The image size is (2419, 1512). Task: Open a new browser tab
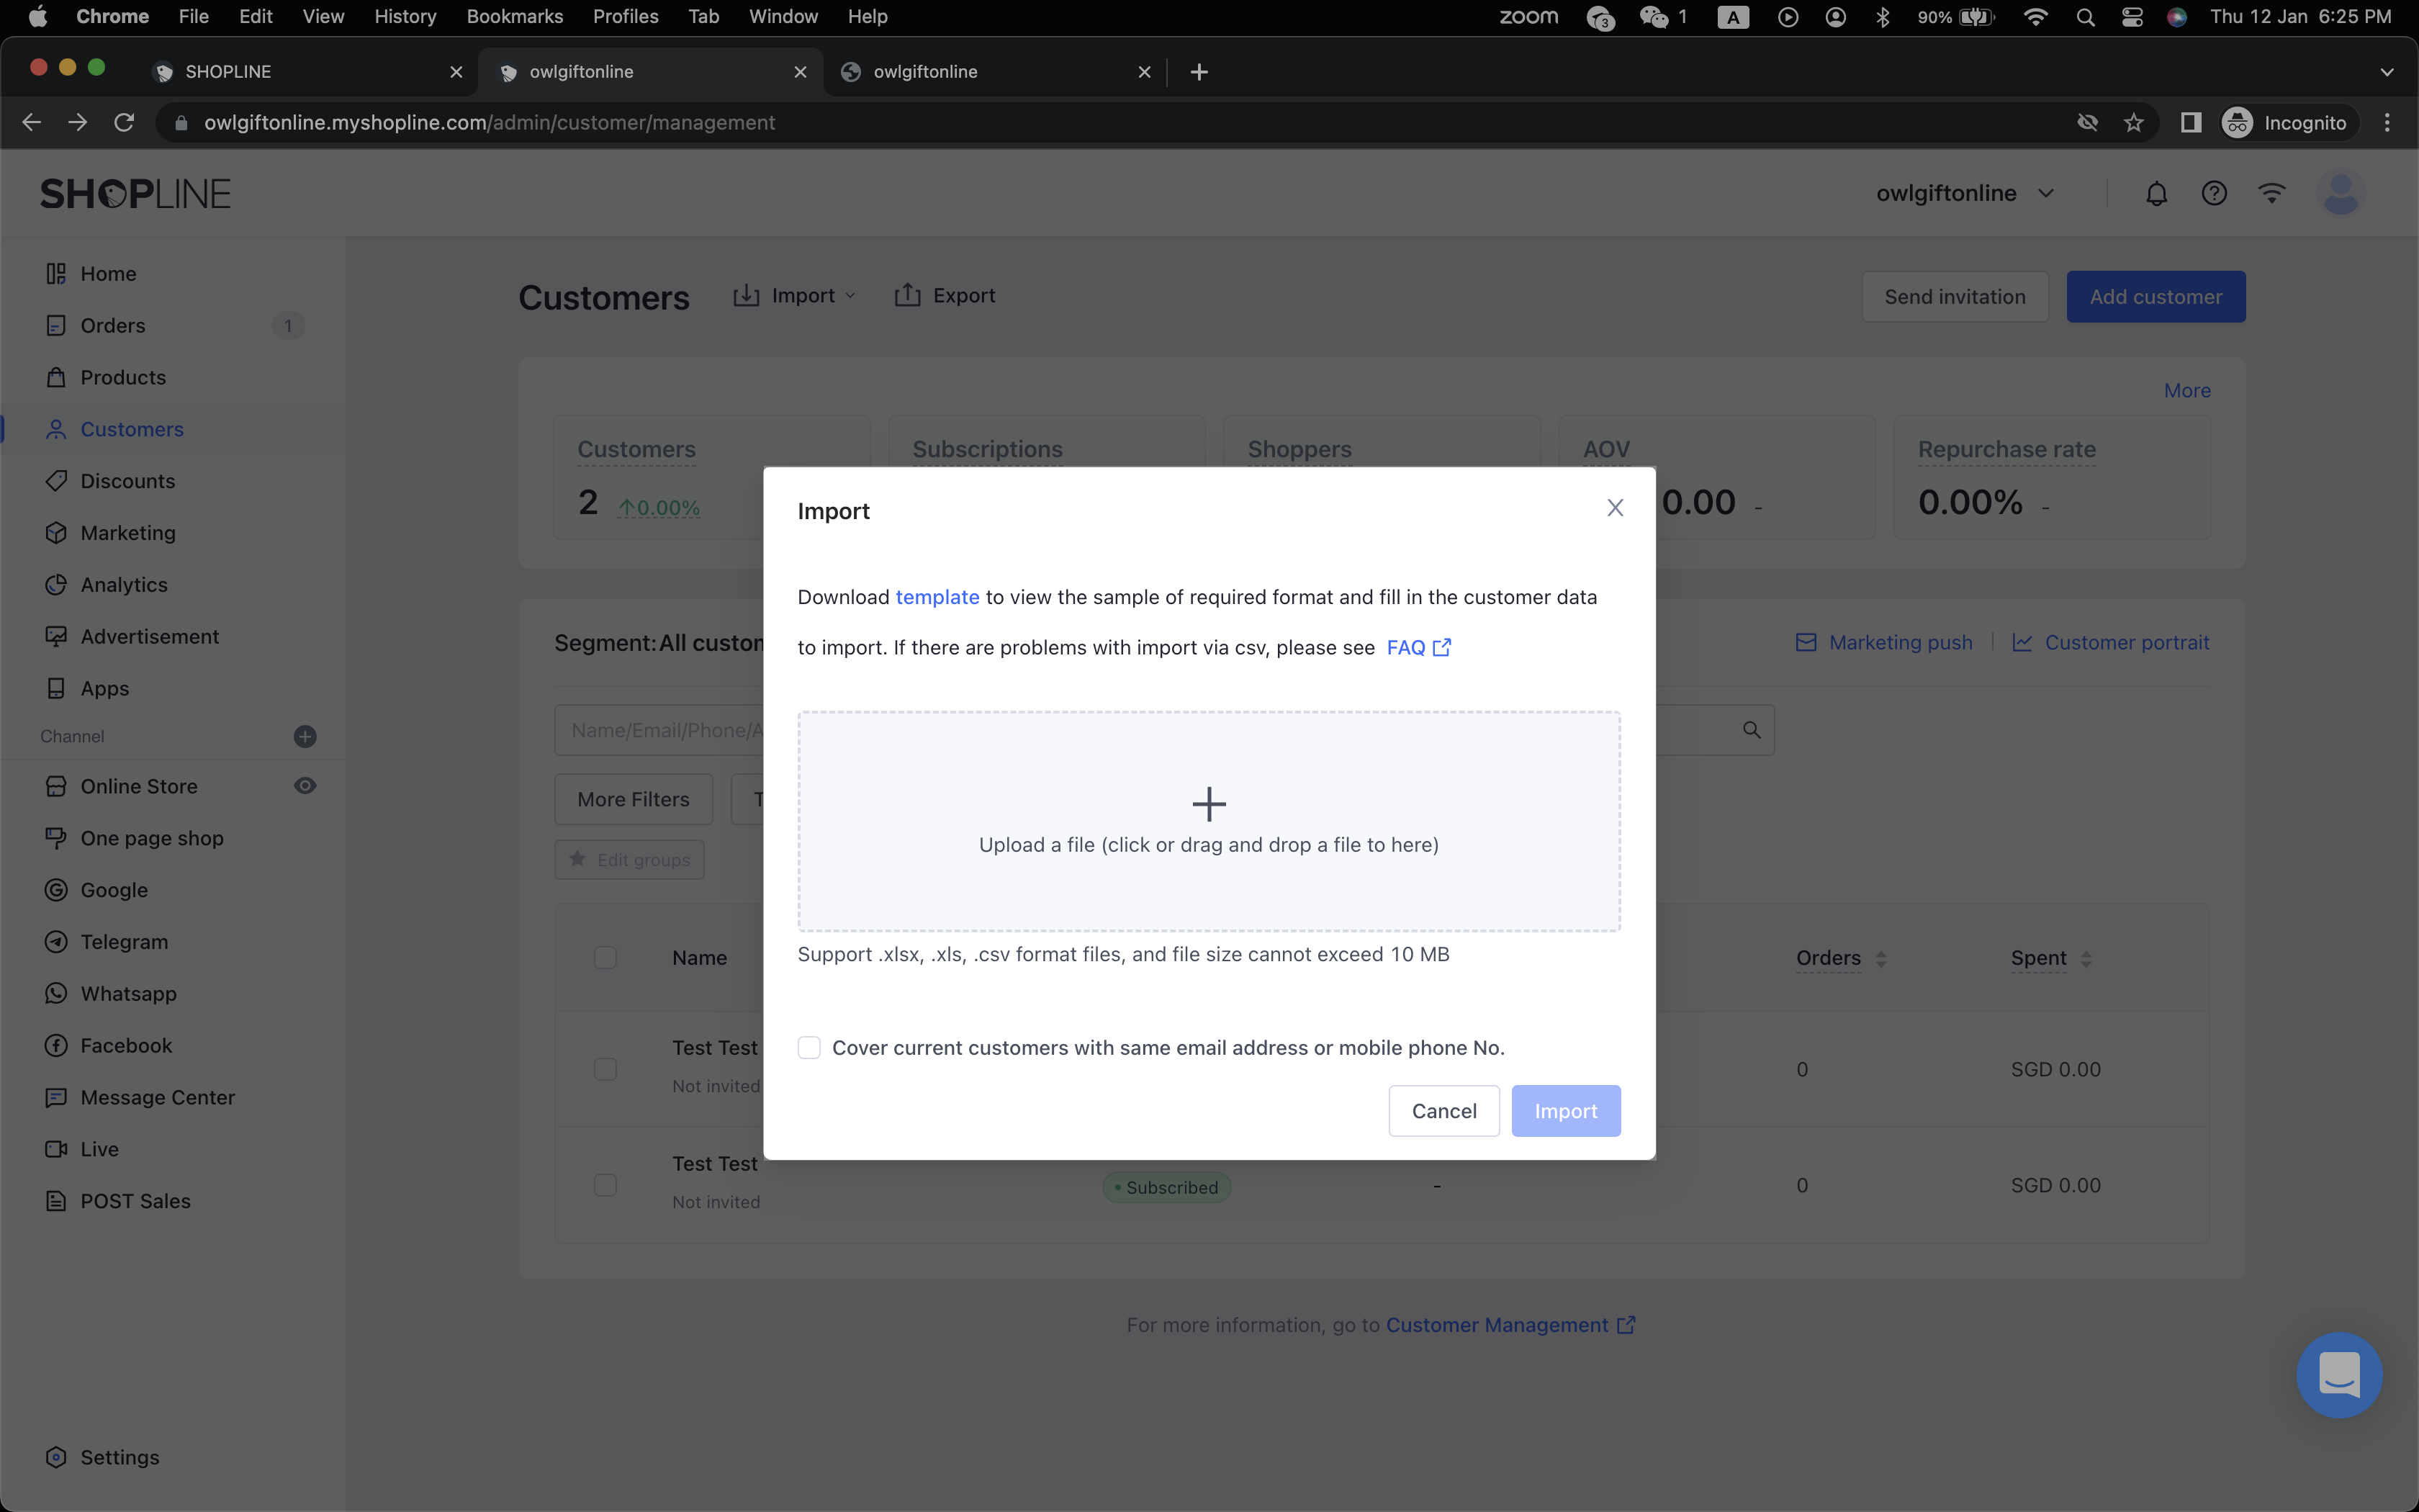tap(1199, 71)
